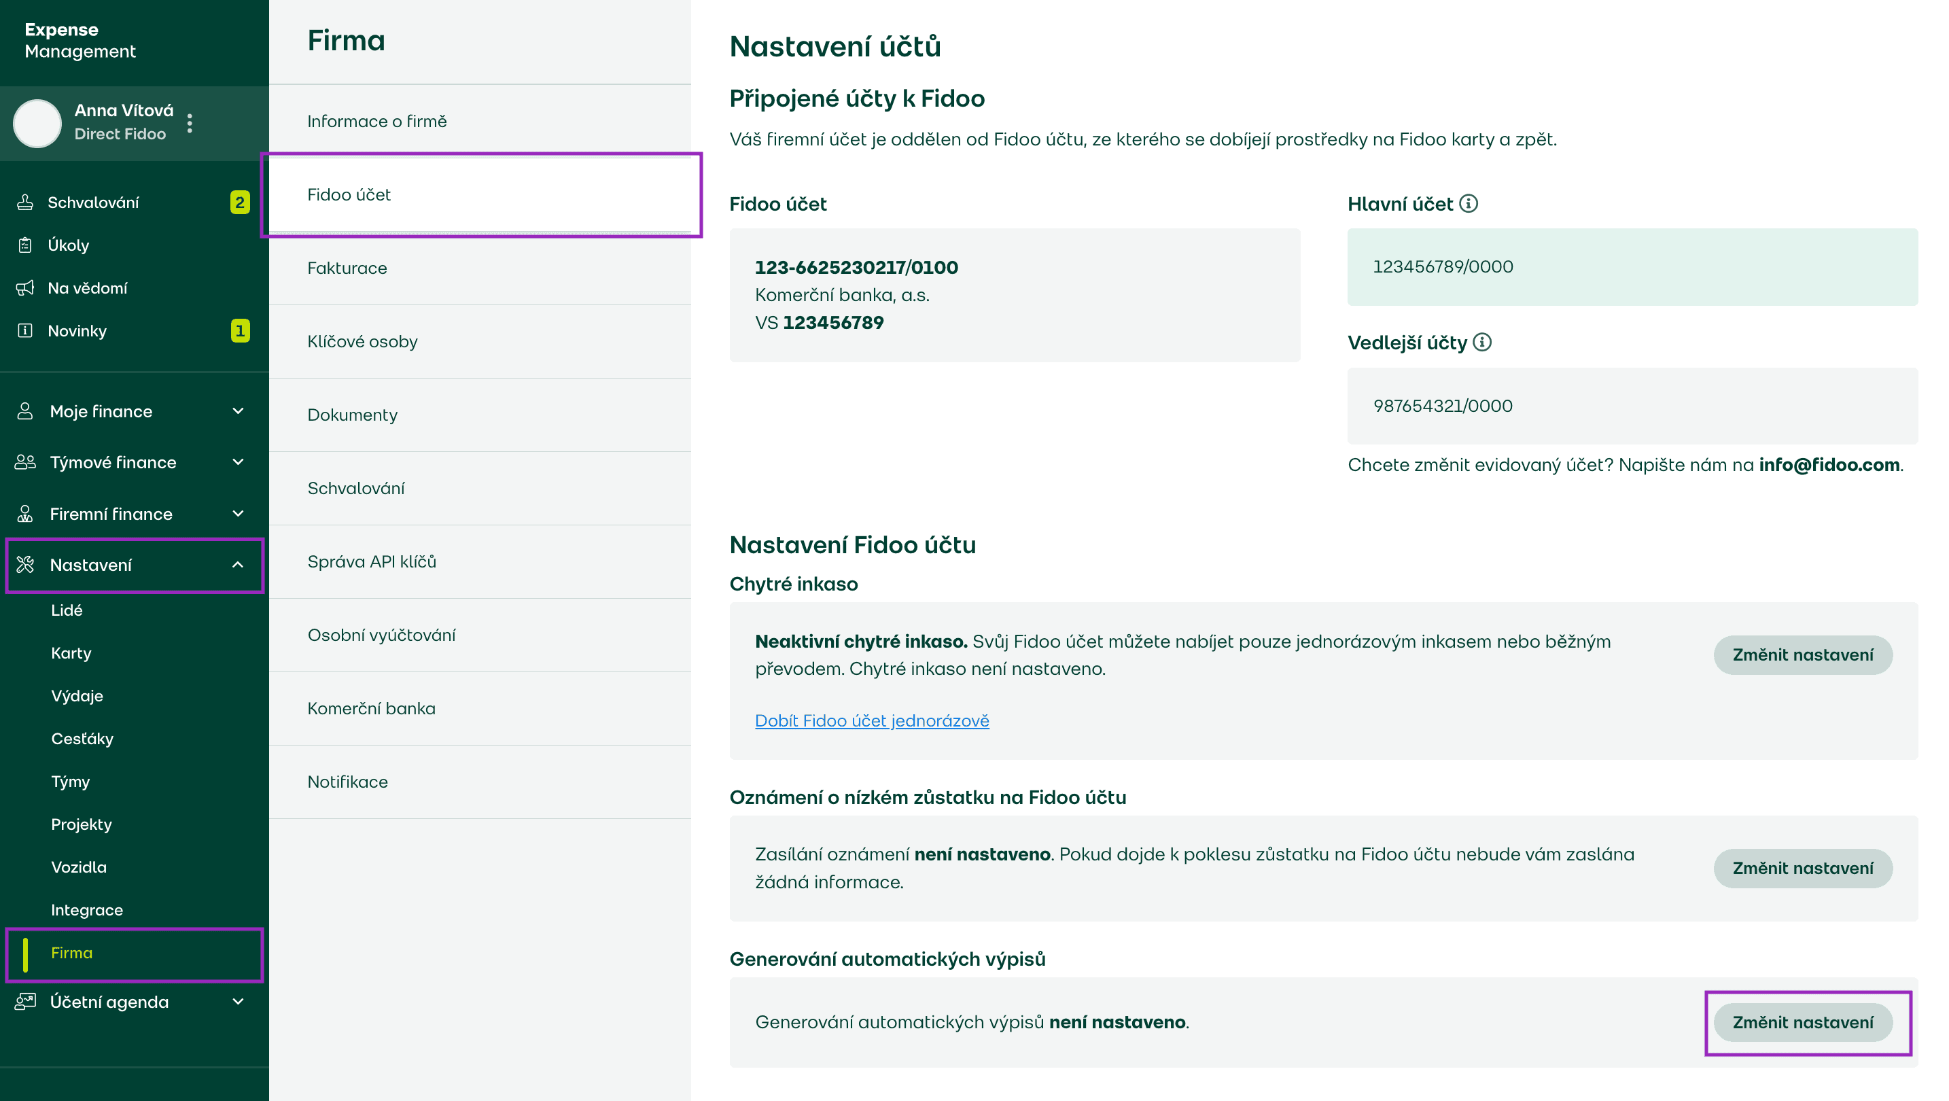Image resolution: width=1949 pixels, height=1101 pixels.
Task: Click the Účetní agenda icon
Action: [25, 1001]
